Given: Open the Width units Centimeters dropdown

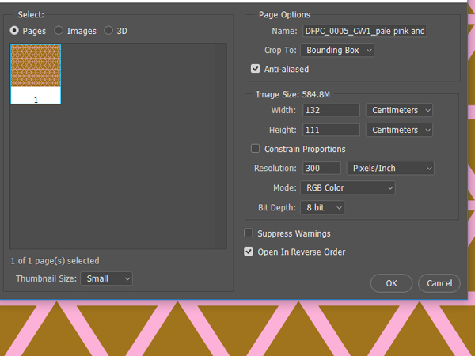Looking at the screenshot, I should (x=399, y=110).
